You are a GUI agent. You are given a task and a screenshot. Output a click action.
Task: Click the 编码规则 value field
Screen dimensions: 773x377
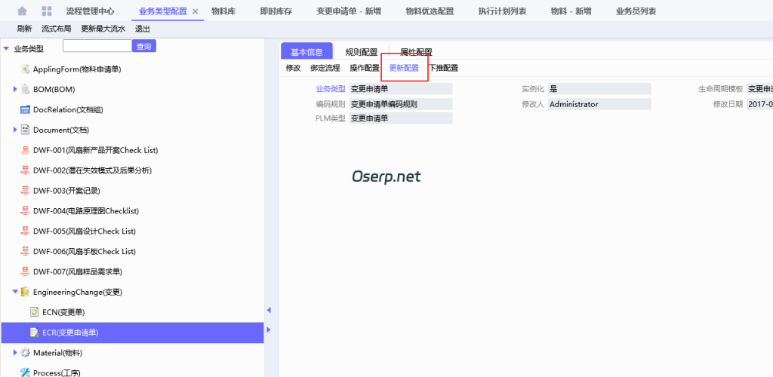pos(401,104)
